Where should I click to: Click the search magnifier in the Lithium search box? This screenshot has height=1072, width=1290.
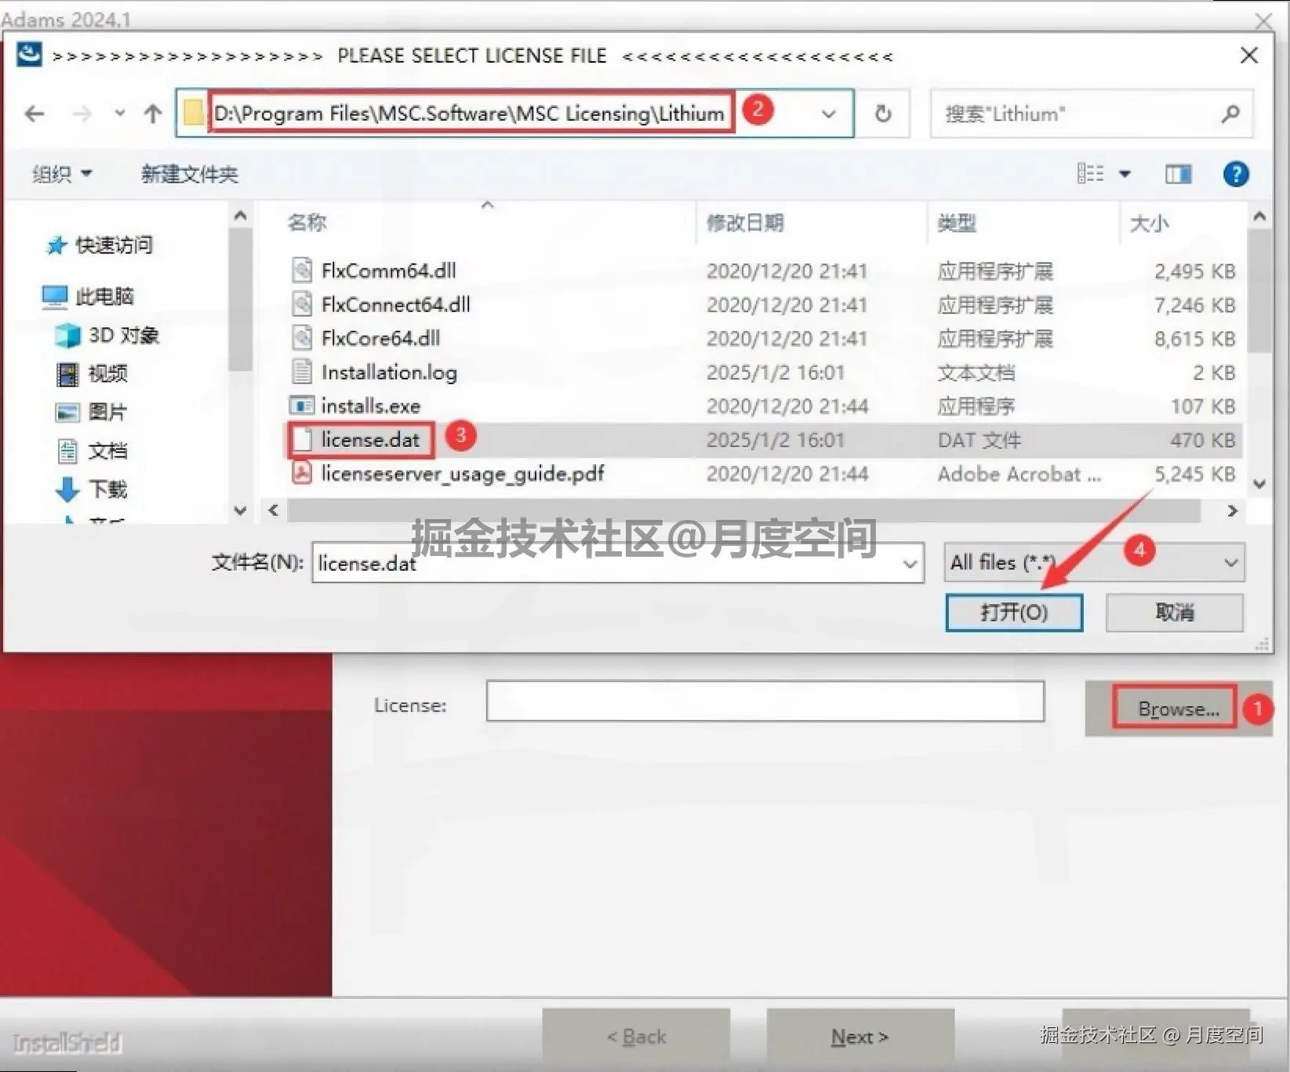(1230, 114)
